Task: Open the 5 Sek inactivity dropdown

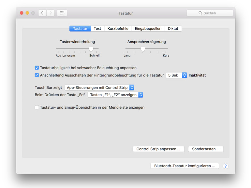Action: coord(176,75)
